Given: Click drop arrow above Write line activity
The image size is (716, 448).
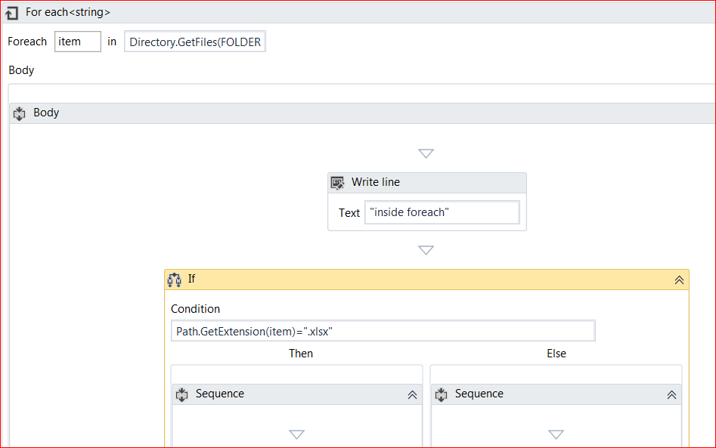Looking at the screenshot, I should (x=426, y=153).
